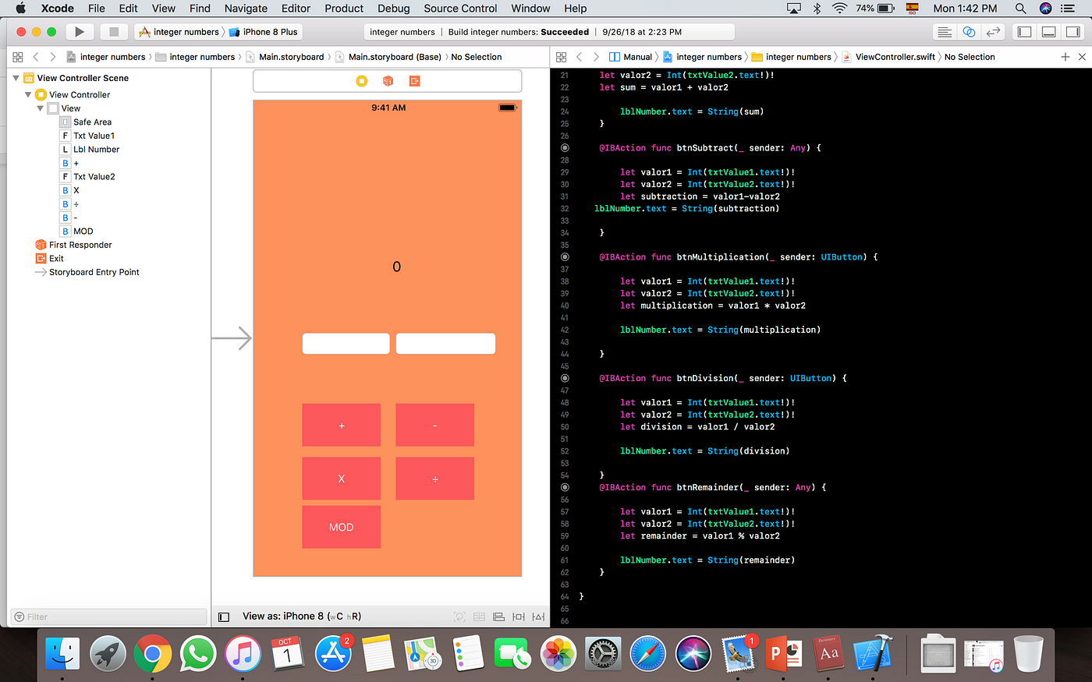Screen dimensions: 1092x682
Task: Open the Manual assistant mode menu
Action: pyautogui.click(x=630, y=57)
